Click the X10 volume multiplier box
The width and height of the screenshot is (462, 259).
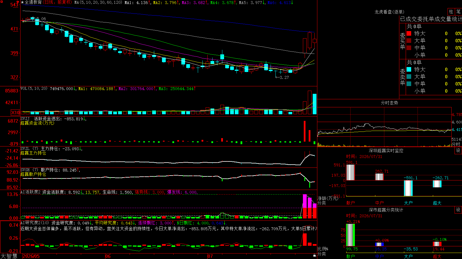click(x=15, y=113)
